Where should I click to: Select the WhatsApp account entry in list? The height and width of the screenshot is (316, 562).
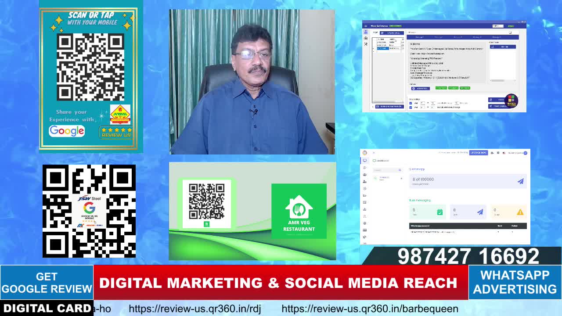388,178
